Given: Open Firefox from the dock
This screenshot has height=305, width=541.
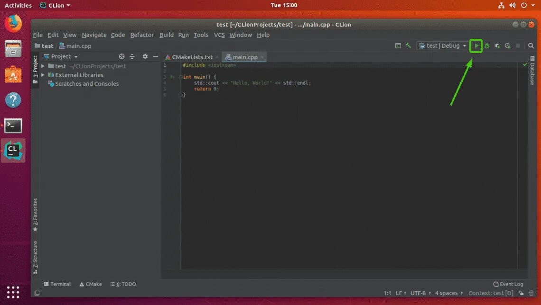Looking at the screenshot, I should click(x=13, y=23).
